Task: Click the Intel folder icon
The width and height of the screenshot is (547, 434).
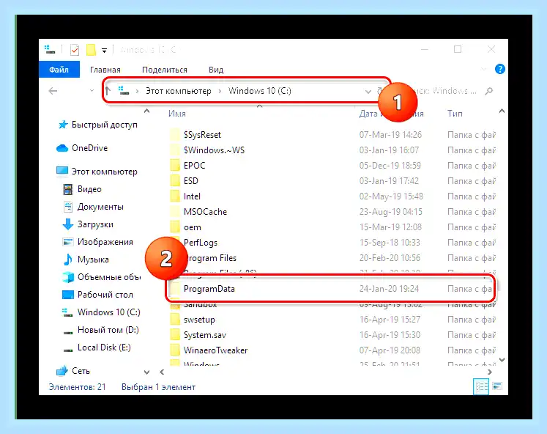Action: [x=175, y=196]
